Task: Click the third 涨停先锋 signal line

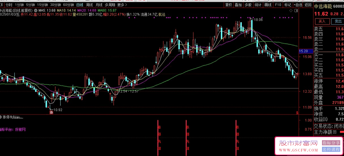Action: [236, 138]
